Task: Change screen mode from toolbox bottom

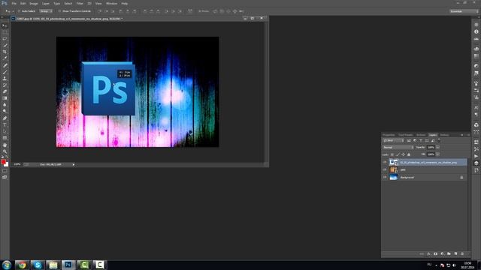Action: pos(5,177)
